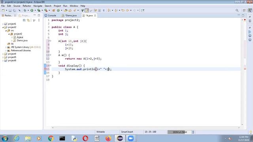Click the Coverage run toolbar icon
253x142 pixels.
pyautogui.click(x=39, y=11)
